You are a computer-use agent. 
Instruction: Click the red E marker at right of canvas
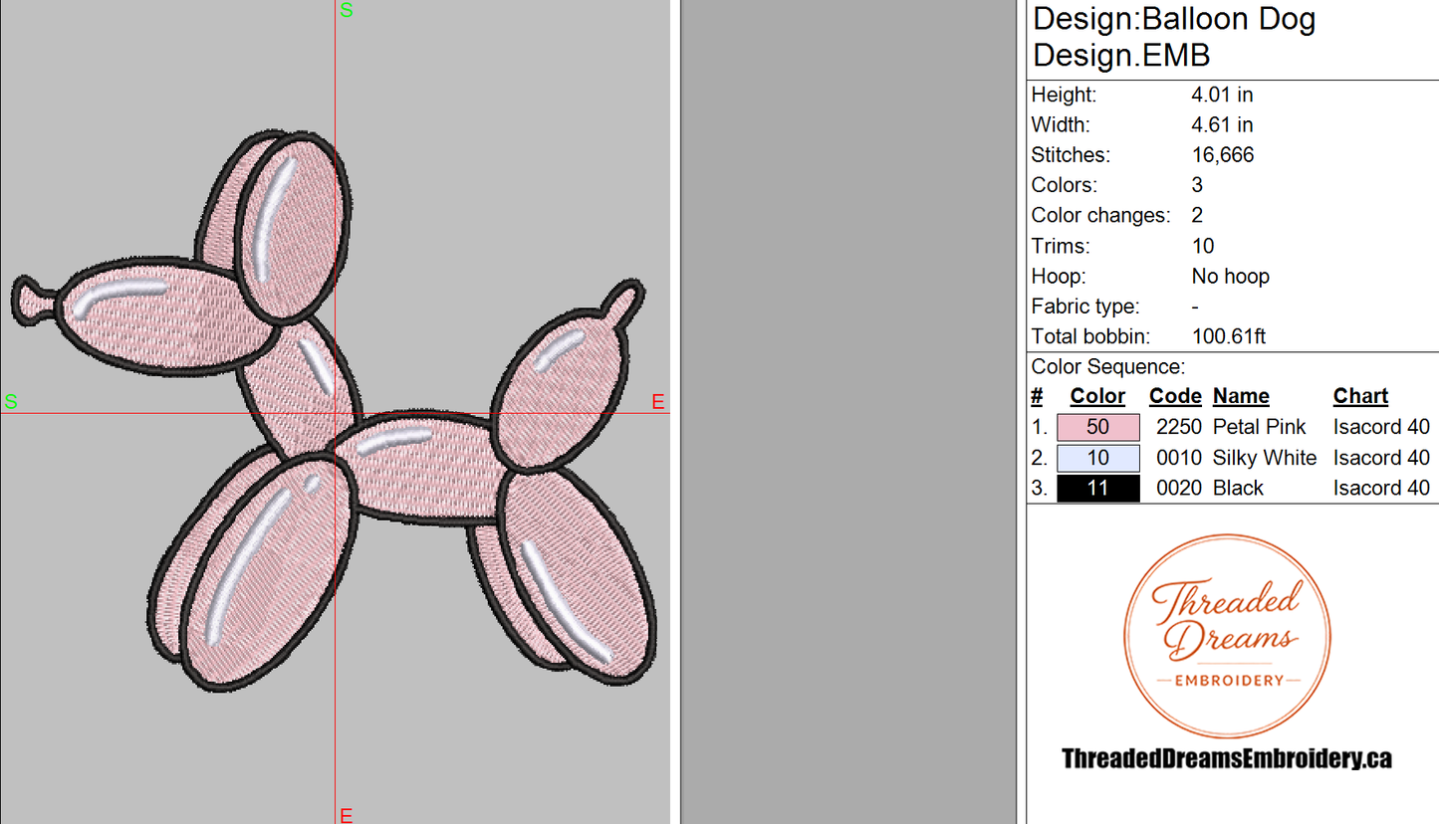point(658,402)
